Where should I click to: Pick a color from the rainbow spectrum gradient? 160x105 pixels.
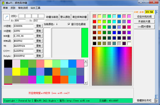tap(112, 66)
